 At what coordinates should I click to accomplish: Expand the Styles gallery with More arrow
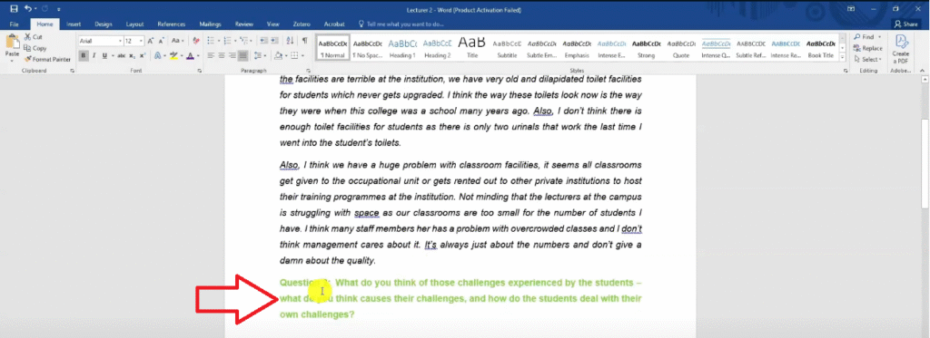(843, 57)
